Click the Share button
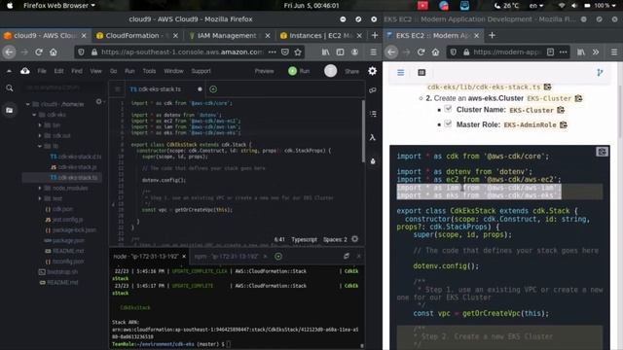 (351, 71)
